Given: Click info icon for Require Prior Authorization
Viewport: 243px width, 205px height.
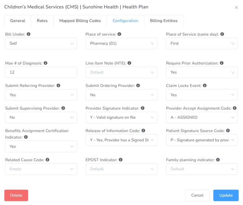Looking at the screenshot, I should click(222, 63).
